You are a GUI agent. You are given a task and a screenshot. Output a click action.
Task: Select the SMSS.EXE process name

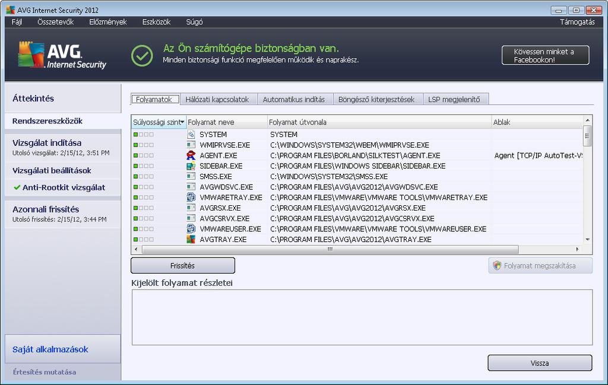pos(216,176)
